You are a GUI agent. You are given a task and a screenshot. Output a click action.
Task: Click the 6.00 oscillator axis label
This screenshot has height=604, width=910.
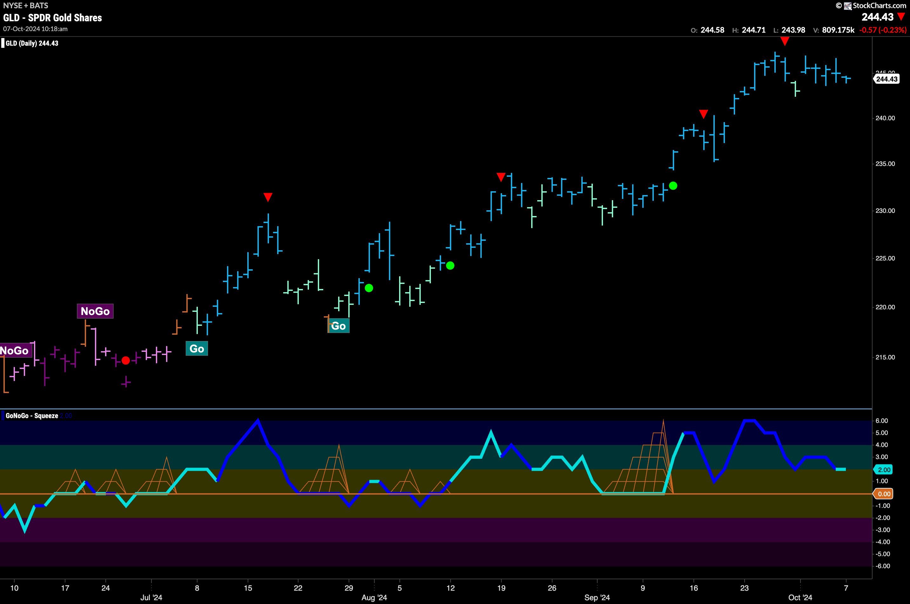pyautogui.click(x=882, y=421)
